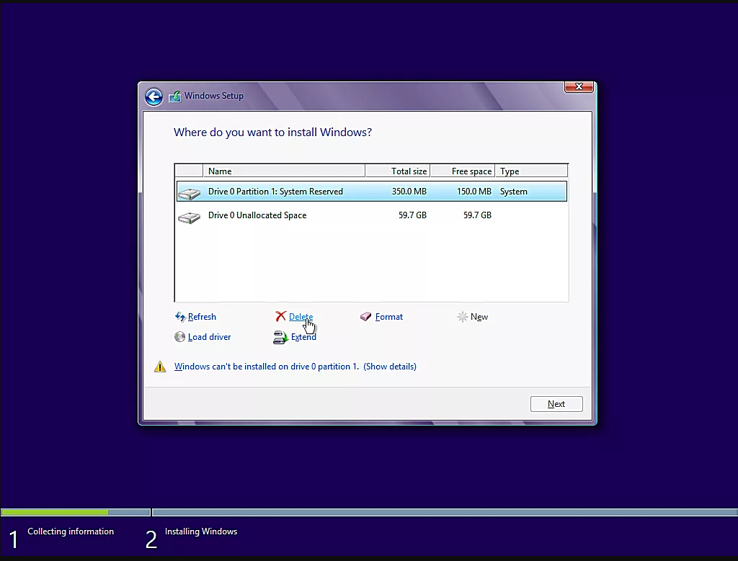The width and height of the screenshot is (738, 561).
Task: Click the Format eraser icon
Action: [x=365, y=316]
